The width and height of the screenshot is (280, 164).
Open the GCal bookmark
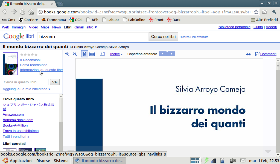tap(76, 20)
